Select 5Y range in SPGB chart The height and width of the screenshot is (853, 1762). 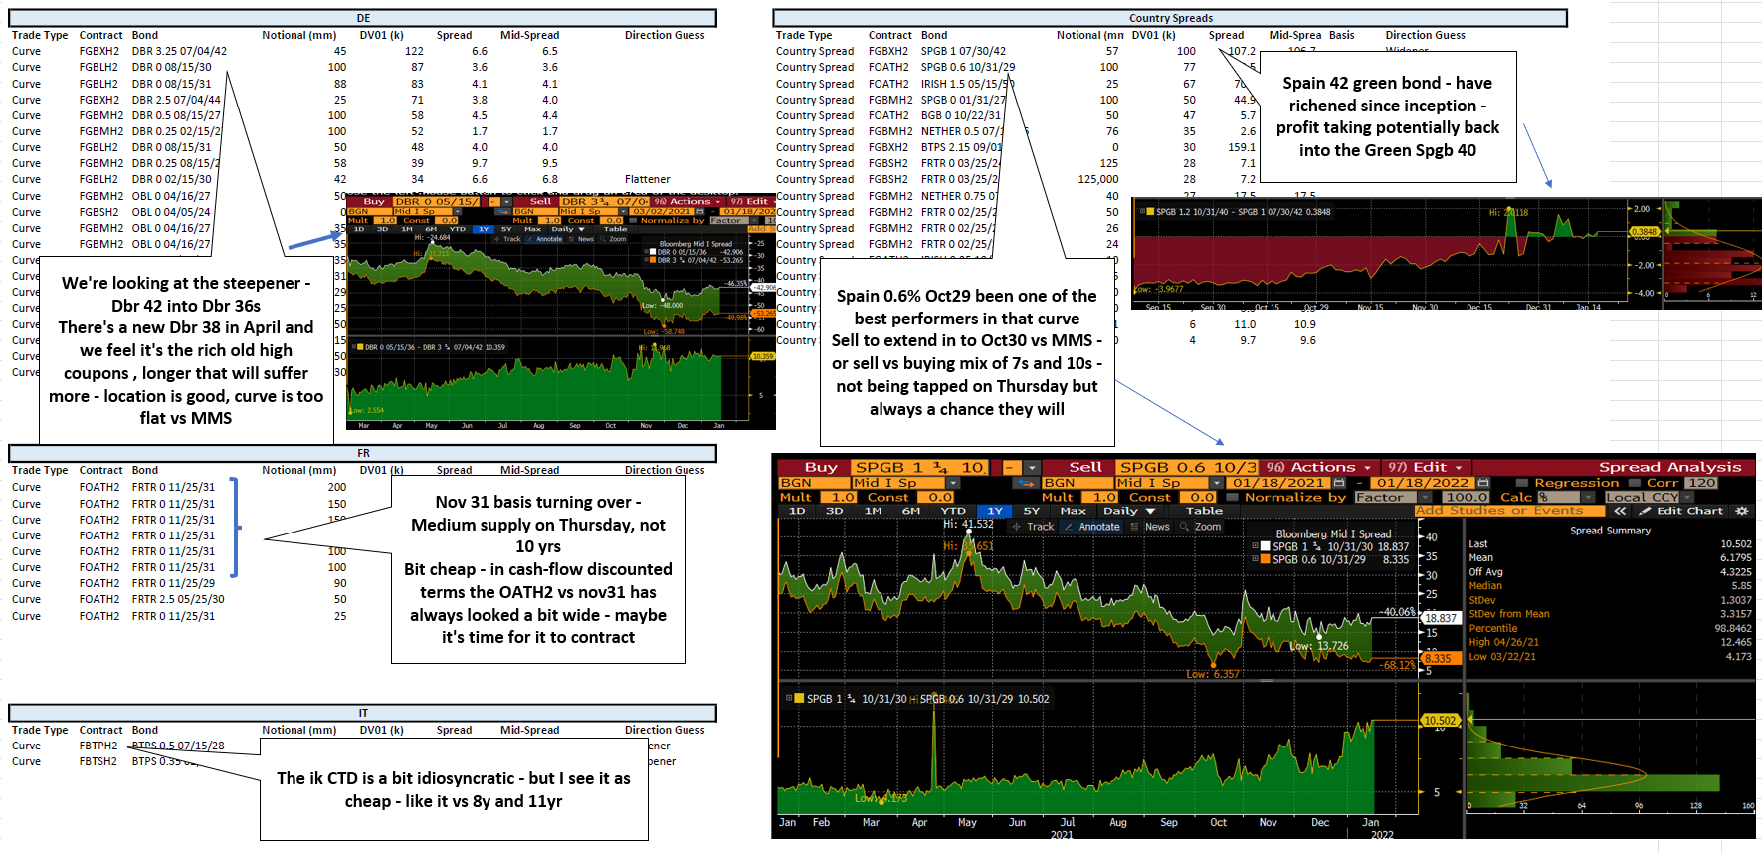coord(1032,511)
